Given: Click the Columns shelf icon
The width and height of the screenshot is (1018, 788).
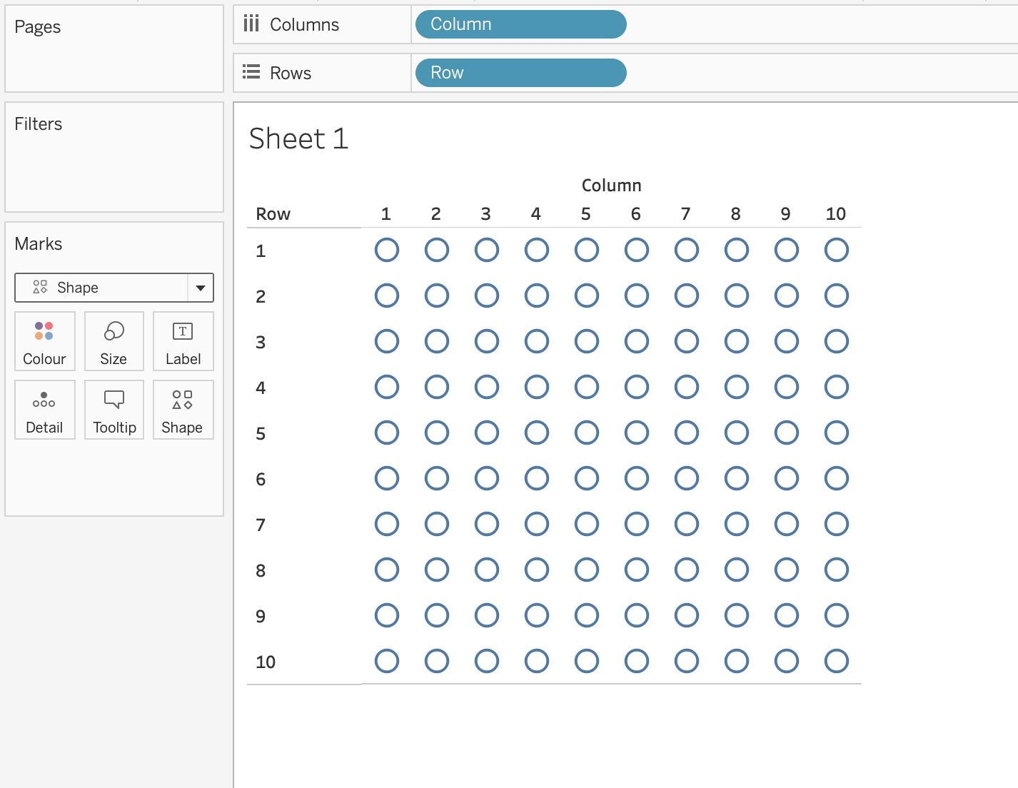Looking at the screenshot, I should click(251, 24).
